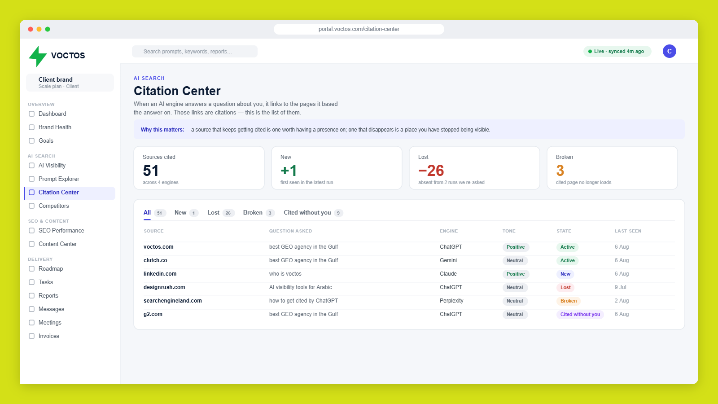Click the Roadmap sidebar icon

(31, 269)
